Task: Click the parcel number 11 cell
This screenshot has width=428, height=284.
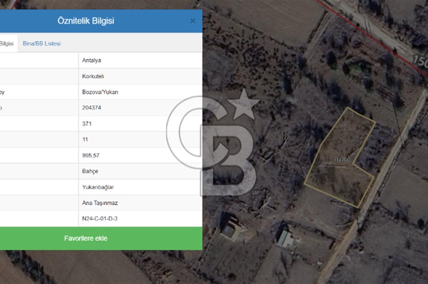Action: pos(85,139)
